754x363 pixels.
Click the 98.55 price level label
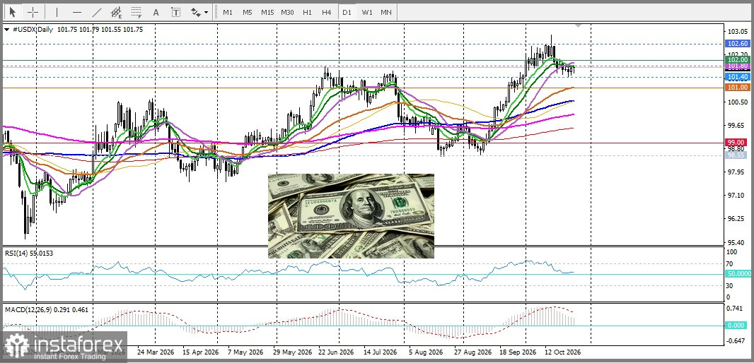737,155
